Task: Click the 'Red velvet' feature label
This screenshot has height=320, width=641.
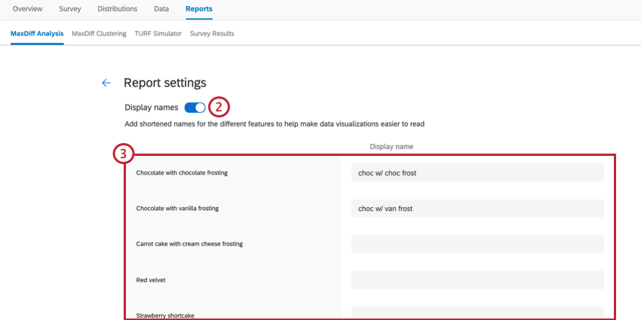Action: point(151,280)
